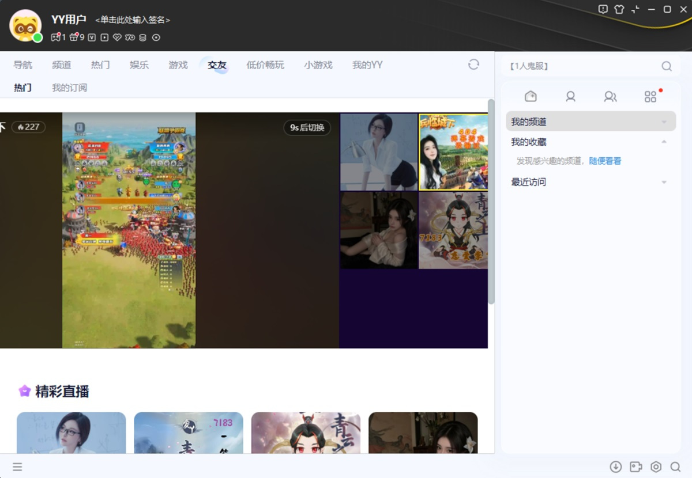Click the signature text to edit it
Image resolution: width=692 pixels, height=478 pixels.
pos(133,20)
